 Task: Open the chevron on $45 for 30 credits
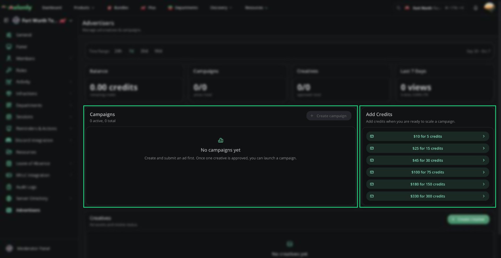pos(484,160)
